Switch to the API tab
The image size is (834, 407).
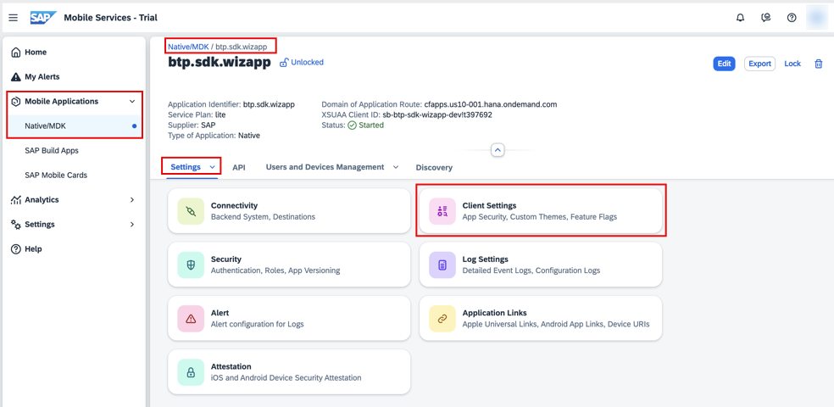pyautogui.click(x=239, y=167)
